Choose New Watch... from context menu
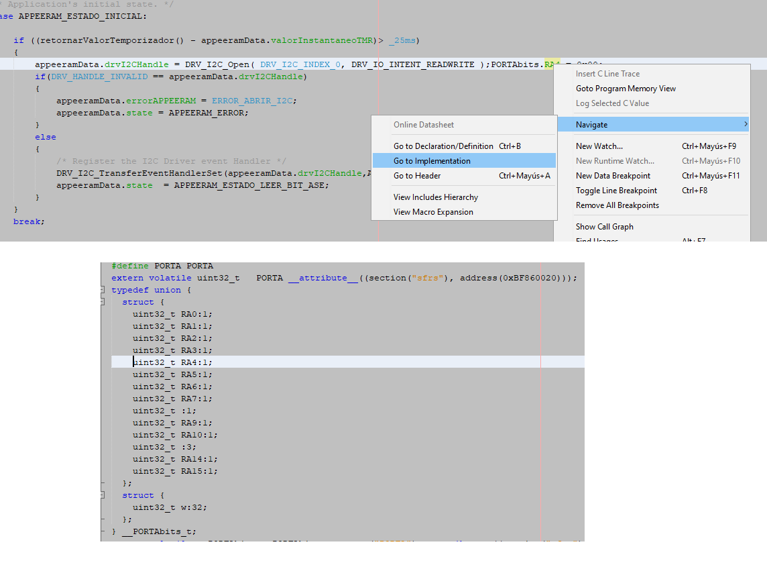Image resolution: width=767 pixels, height=569 pixels. click(x=652, y=146)
